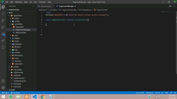Click Ln 4, Col 44 cursor position

click(x=140, y=93)
